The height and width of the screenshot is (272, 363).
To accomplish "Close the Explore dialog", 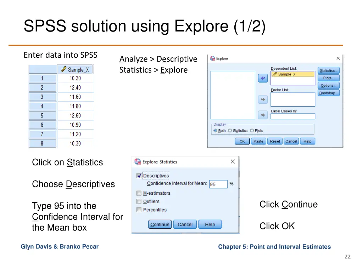I will pyautogui.click(x=338, y=58).
